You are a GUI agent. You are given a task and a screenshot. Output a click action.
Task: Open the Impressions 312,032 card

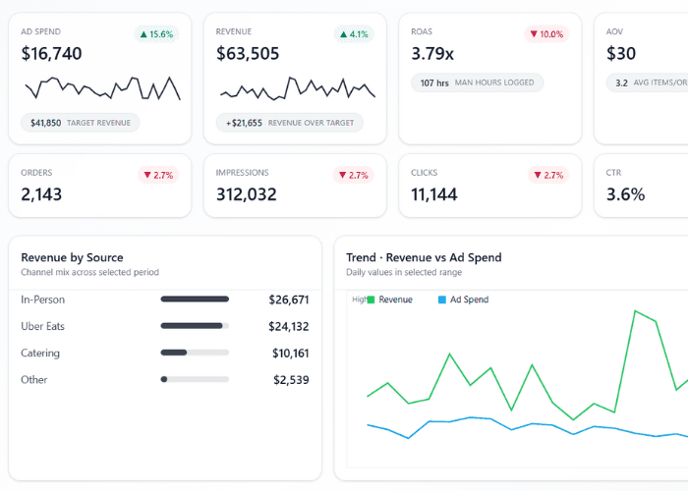coord(294,185)
